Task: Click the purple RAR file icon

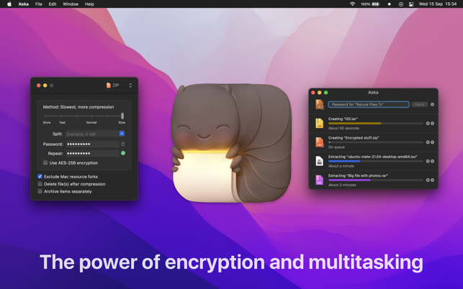Action: click(320, 180)
